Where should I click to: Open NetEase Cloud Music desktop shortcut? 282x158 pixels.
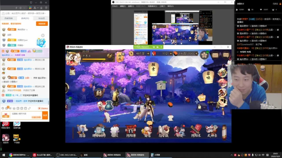coord(5,125)
